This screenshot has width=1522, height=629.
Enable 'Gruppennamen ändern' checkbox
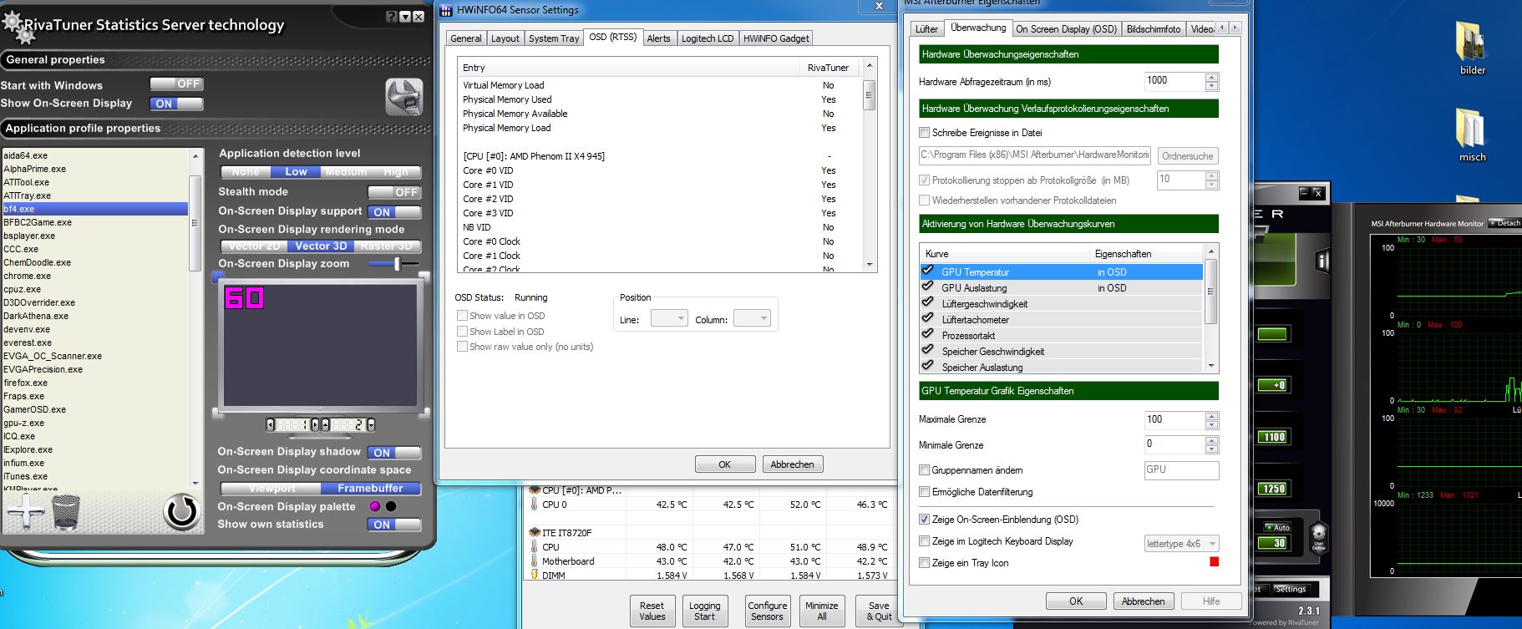pos(924,469)
